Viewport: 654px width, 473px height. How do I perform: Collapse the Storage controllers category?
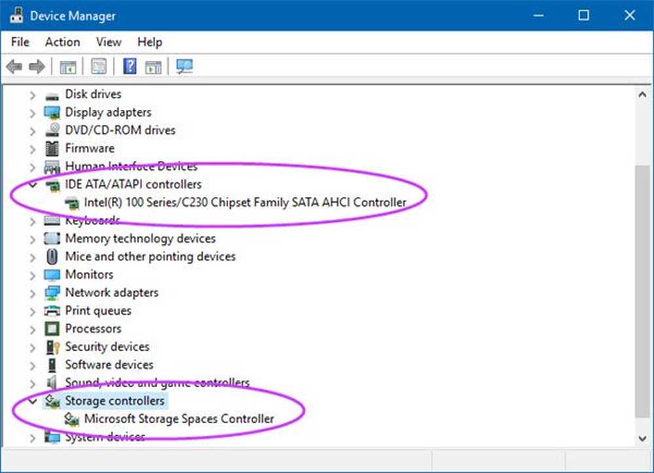[33, 401]
